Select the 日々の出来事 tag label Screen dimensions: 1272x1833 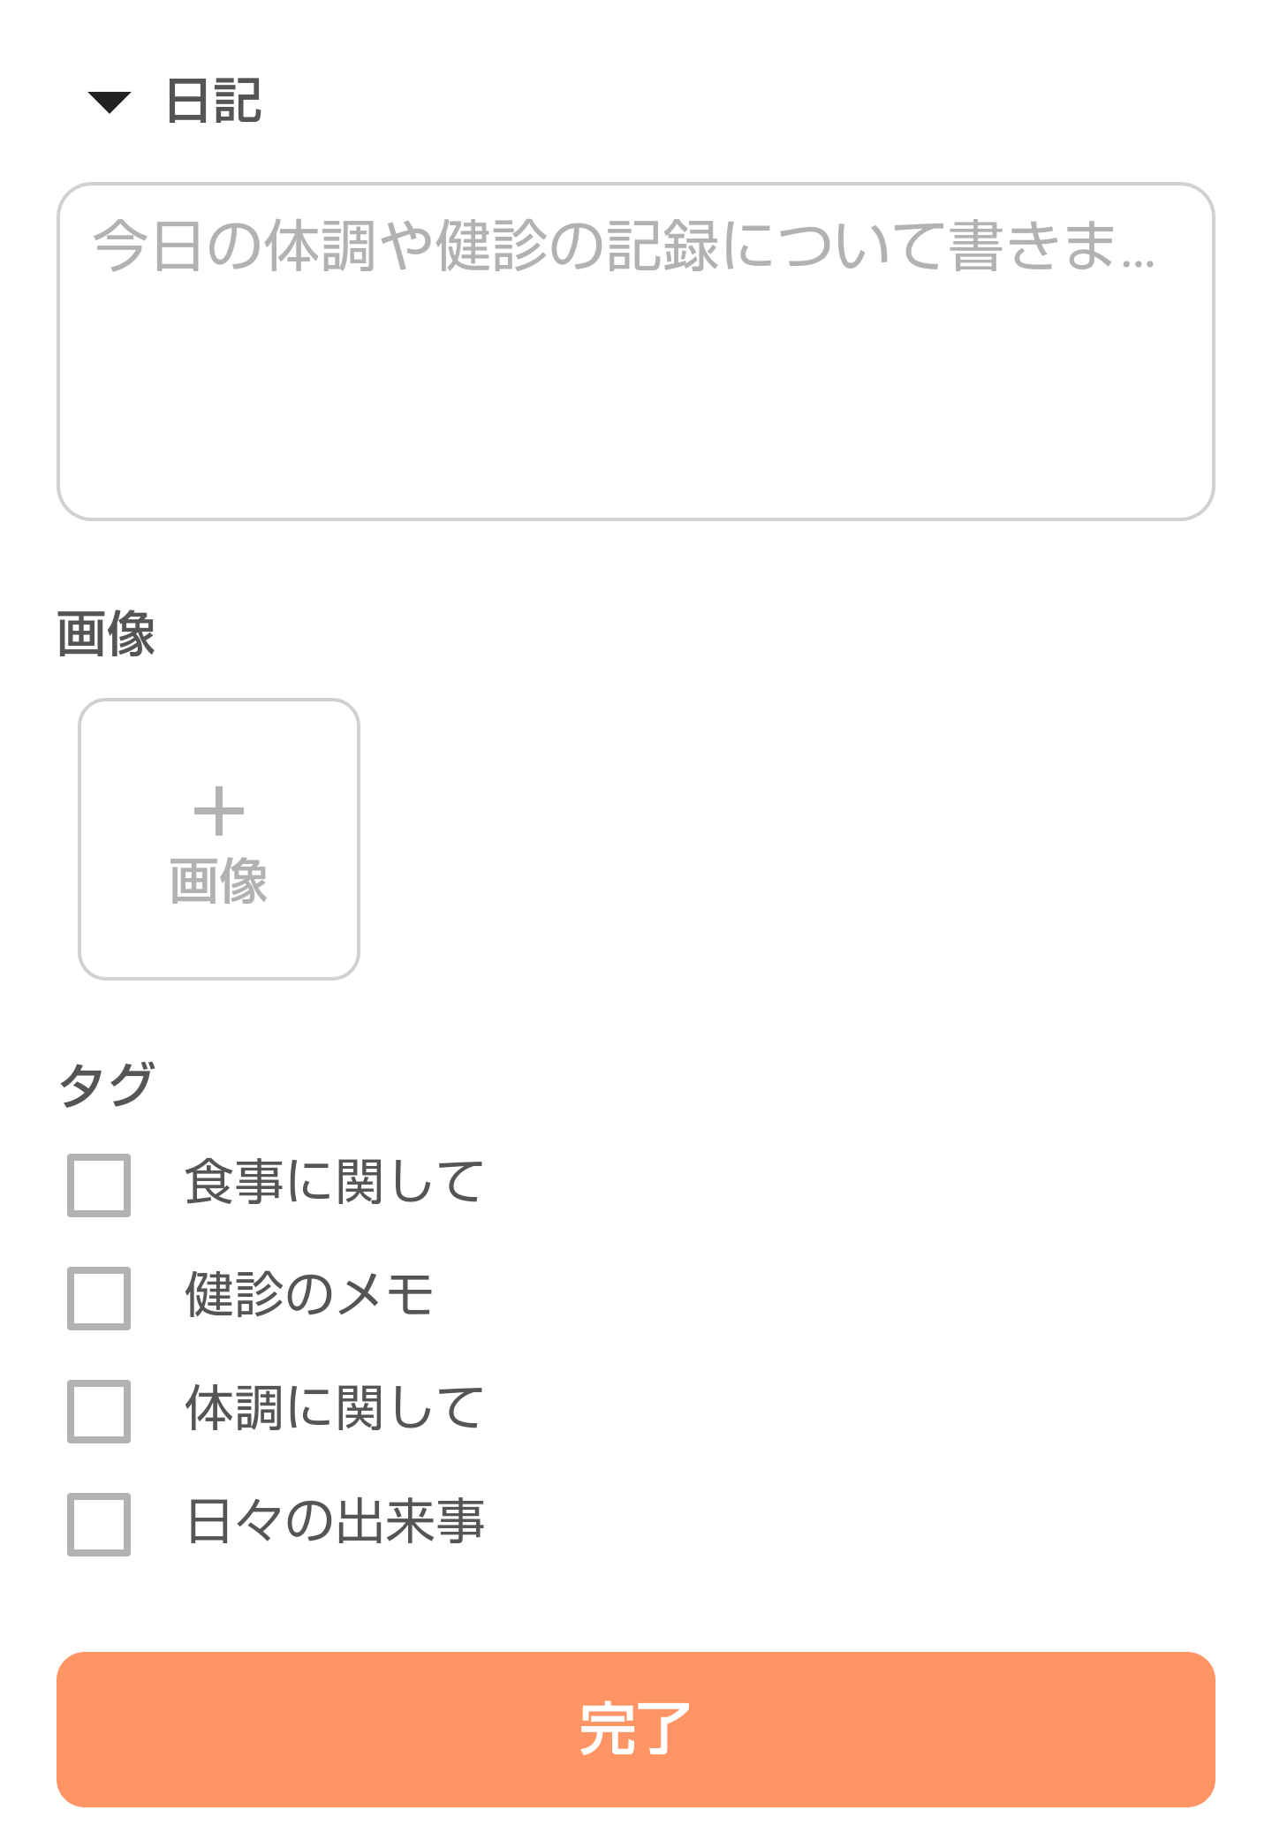[x=336, y=1522]
